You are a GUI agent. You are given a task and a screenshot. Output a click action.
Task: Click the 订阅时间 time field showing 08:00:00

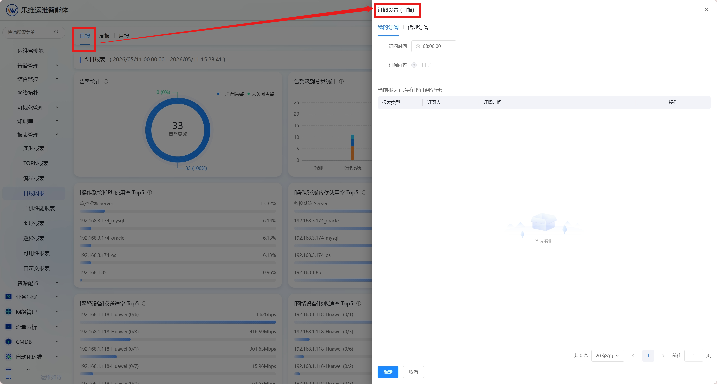click(434, 46)
